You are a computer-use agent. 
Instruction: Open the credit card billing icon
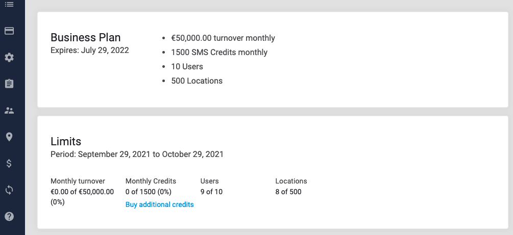pos(9,31)
